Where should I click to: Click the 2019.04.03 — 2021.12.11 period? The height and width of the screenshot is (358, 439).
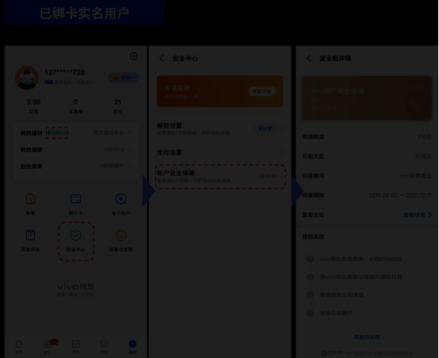pyautogui.click(x=400, y=196)
